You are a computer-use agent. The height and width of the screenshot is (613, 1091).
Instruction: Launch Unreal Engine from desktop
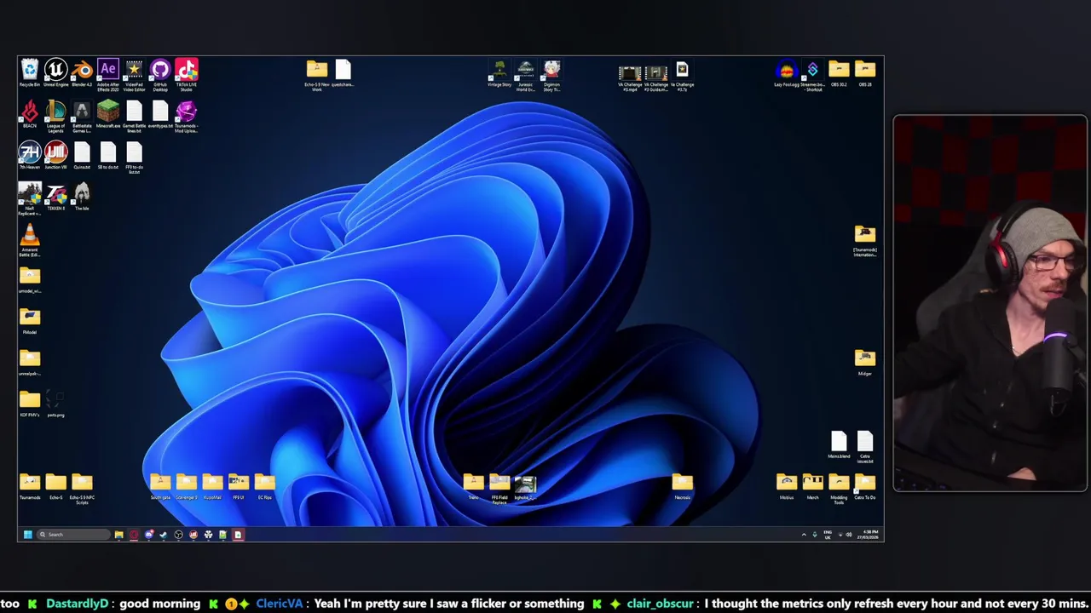55,73
